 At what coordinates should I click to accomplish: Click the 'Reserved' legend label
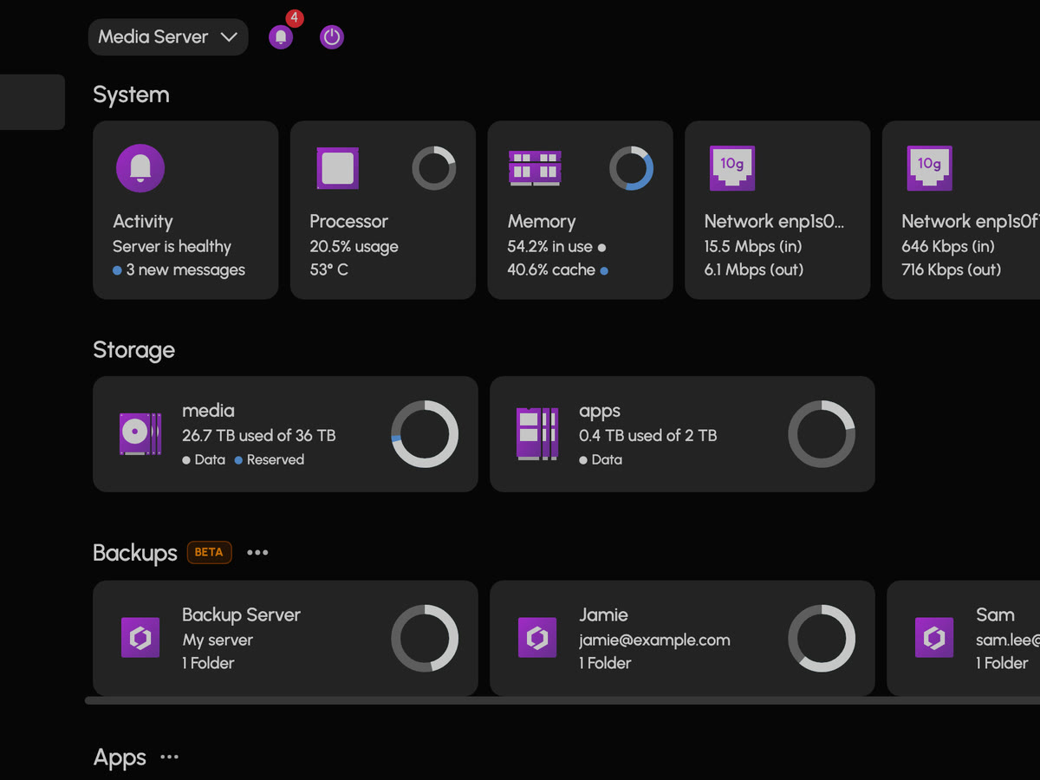pos(276,459)
